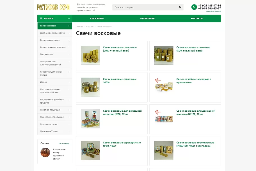Click the 50% пчелиный воск candles image
The width and height of the screenshot is (256, 171).
pyautogui.click(x=164, y=55)
